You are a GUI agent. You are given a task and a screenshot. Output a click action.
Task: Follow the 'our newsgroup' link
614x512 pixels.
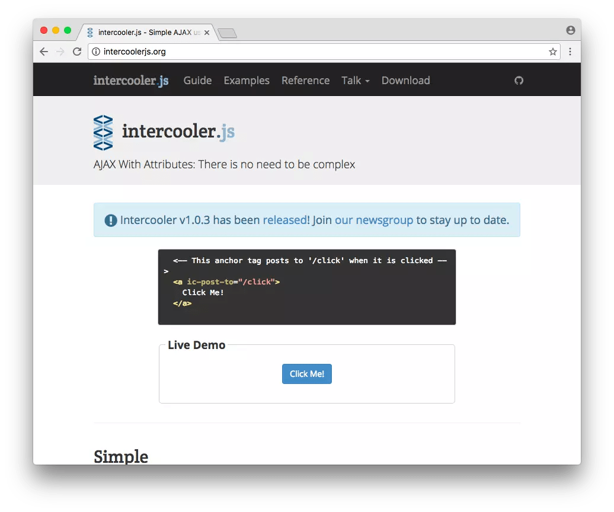click(374, 220)
